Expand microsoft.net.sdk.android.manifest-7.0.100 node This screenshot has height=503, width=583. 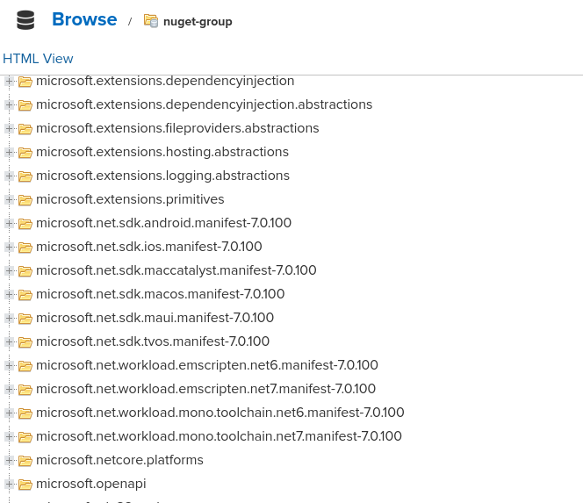10,224
